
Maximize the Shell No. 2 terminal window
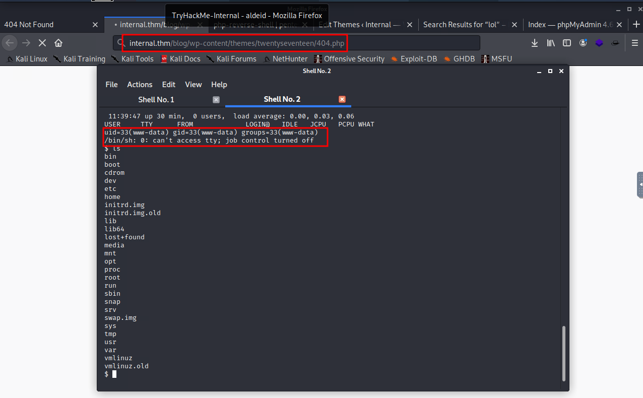pos(550,71)
